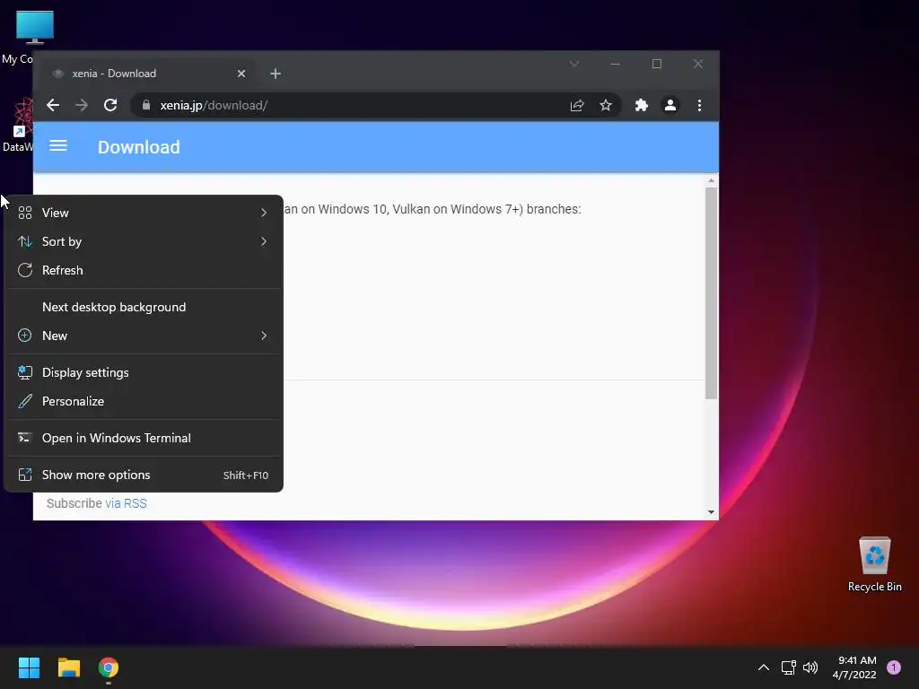Image resolution: width=919 pixels, height=689 pixels.
Task: Click the View submenu chevron arrow
Action: pyautogui.click(x=264, y=213)
